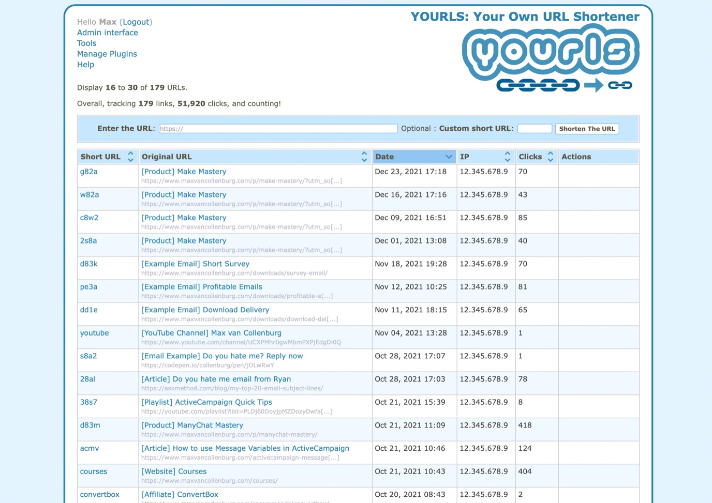Viewport: 712px width, 503px height.
Task: Open the youtube short URL
Action: point(94,333)
